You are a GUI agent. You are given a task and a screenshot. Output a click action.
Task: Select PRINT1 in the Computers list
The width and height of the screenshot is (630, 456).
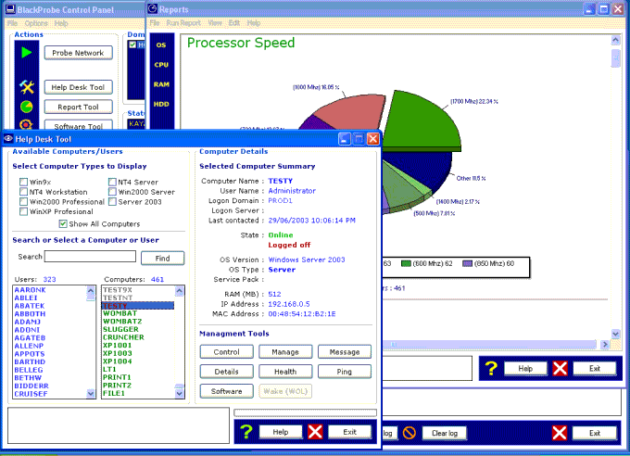coord(137,377)
